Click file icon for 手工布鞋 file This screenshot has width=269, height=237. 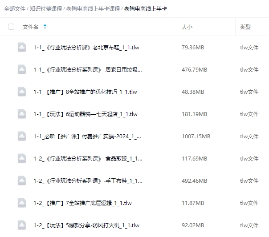(22, 181)
